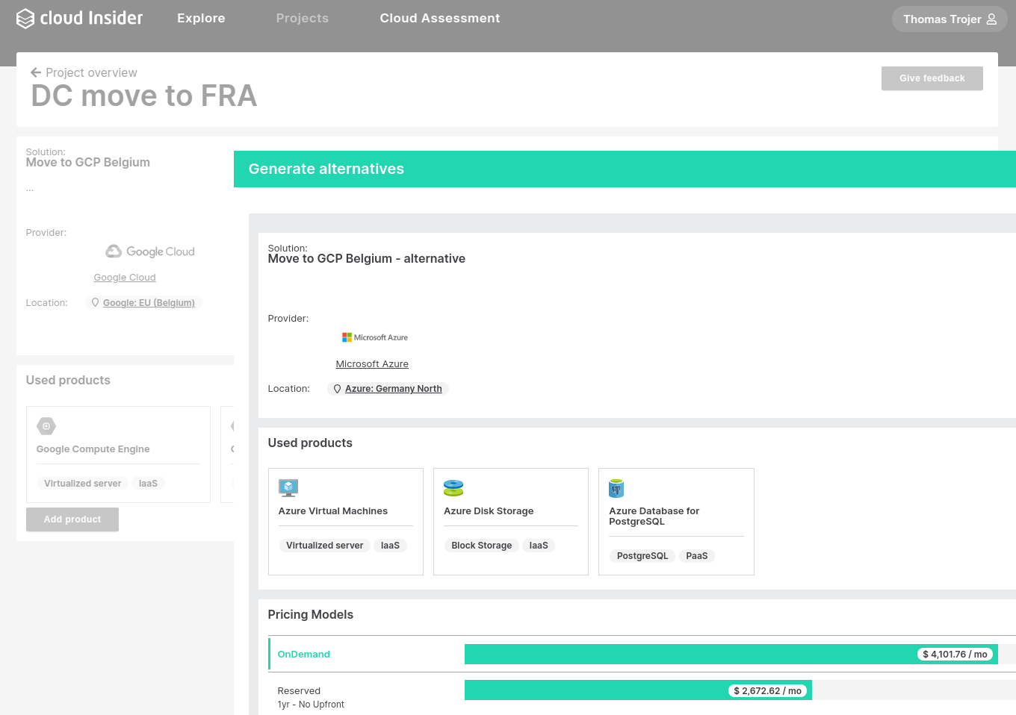Image resolution: width=1016 pixels, height=715 pixels.
Task: Click the OnDemand $4,101.76 price bar
Action: pos(731,655)
